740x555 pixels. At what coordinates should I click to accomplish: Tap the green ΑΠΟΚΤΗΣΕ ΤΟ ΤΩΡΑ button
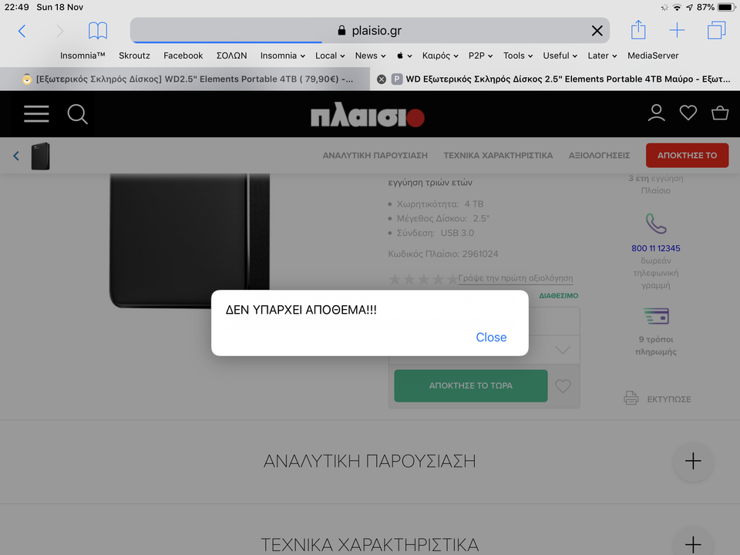point(471,385)
